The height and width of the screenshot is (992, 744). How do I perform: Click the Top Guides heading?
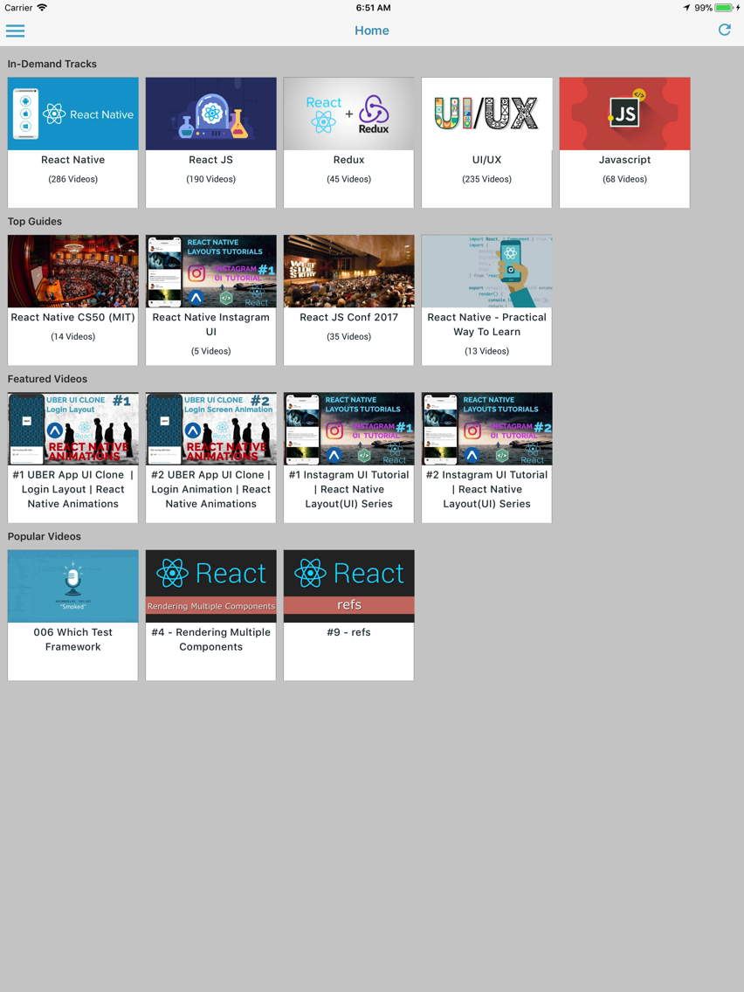coord(35,222)
